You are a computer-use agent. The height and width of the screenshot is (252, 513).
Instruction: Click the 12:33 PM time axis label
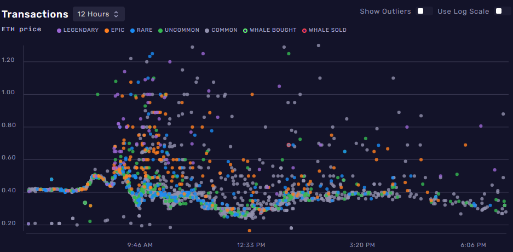[251, 244]
